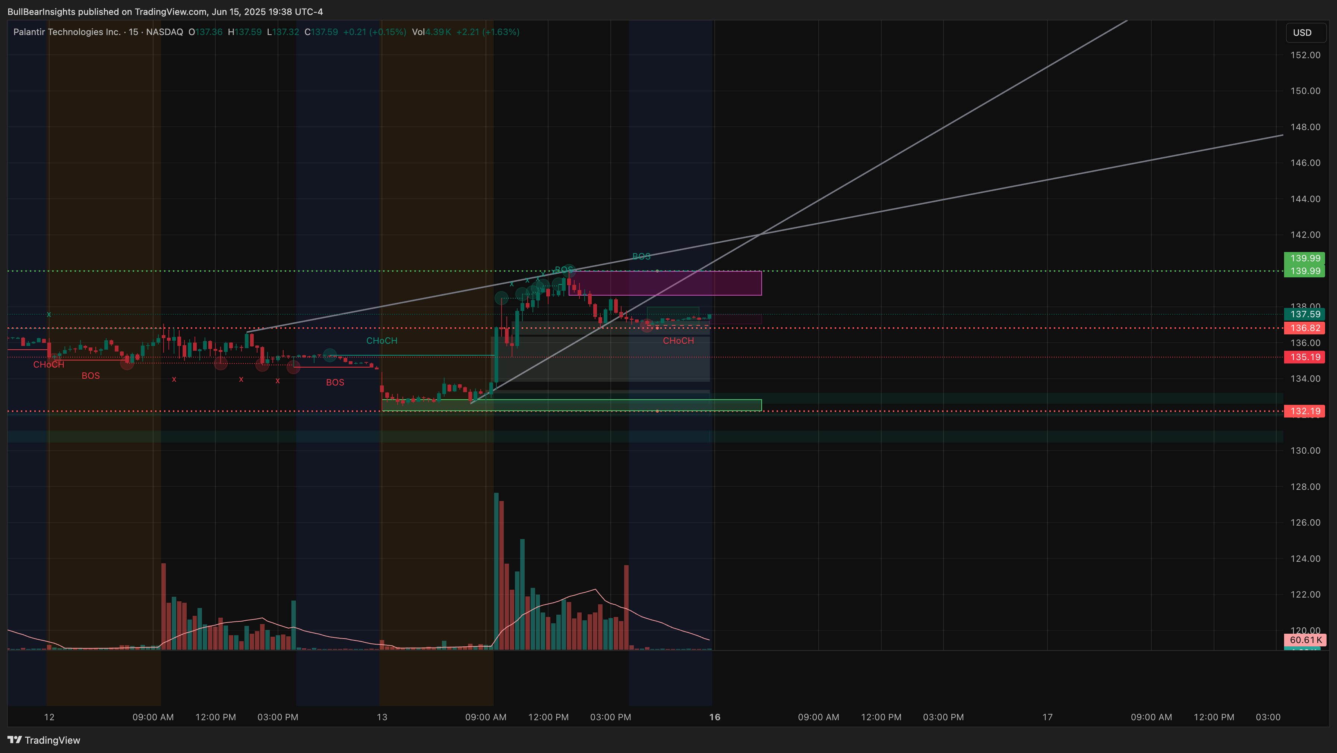Click the +2.21 (+1.63%) volume change value
The width and height of the screenshot is (1337, 753).
click(488, 32)
